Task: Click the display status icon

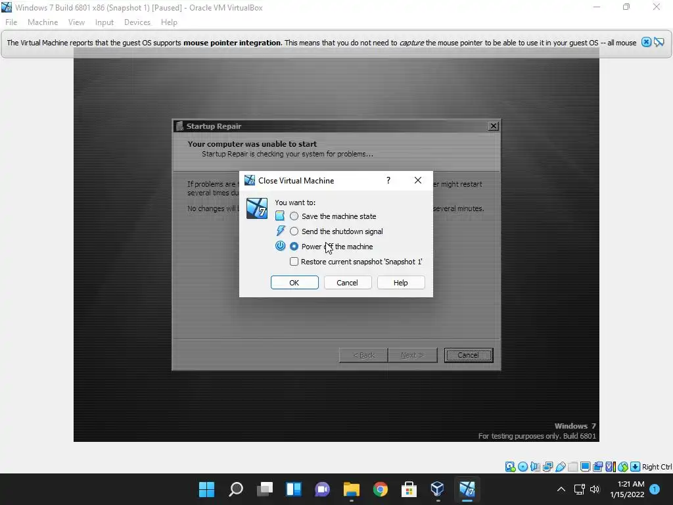Action: [x=585, y=467]
